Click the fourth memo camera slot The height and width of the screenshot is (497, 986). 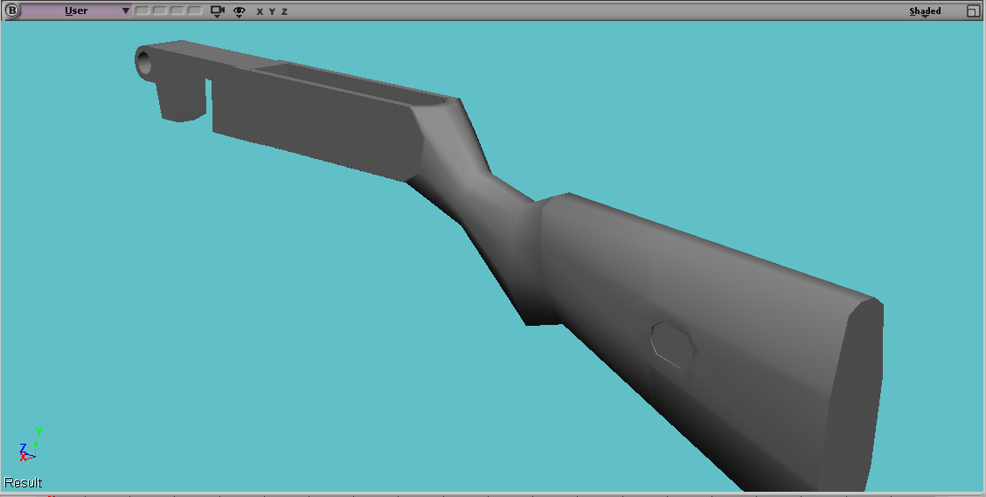point(195,10)
